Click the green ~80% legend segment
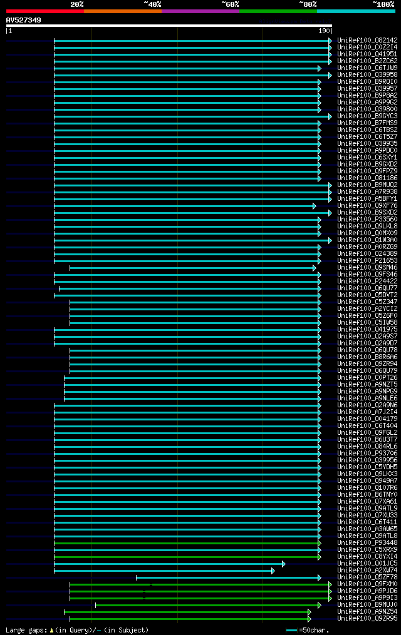Screen dimensions: 401x635 (x=278, y=11)
